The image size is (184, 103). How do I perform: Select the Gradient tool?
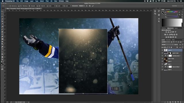[x=2, y=39]
